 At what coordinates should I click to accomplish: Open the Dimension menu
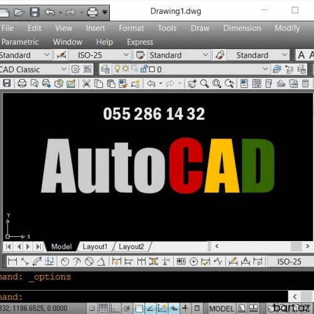pos(242,28)
